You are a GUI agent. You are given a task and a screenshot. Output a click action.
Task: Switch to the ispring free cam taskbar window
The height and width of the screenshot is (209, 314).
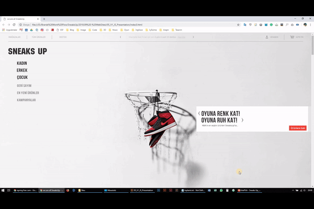(x=25, y=190)
